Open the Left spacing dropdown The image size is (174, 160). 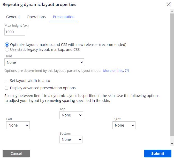[18, 125]
